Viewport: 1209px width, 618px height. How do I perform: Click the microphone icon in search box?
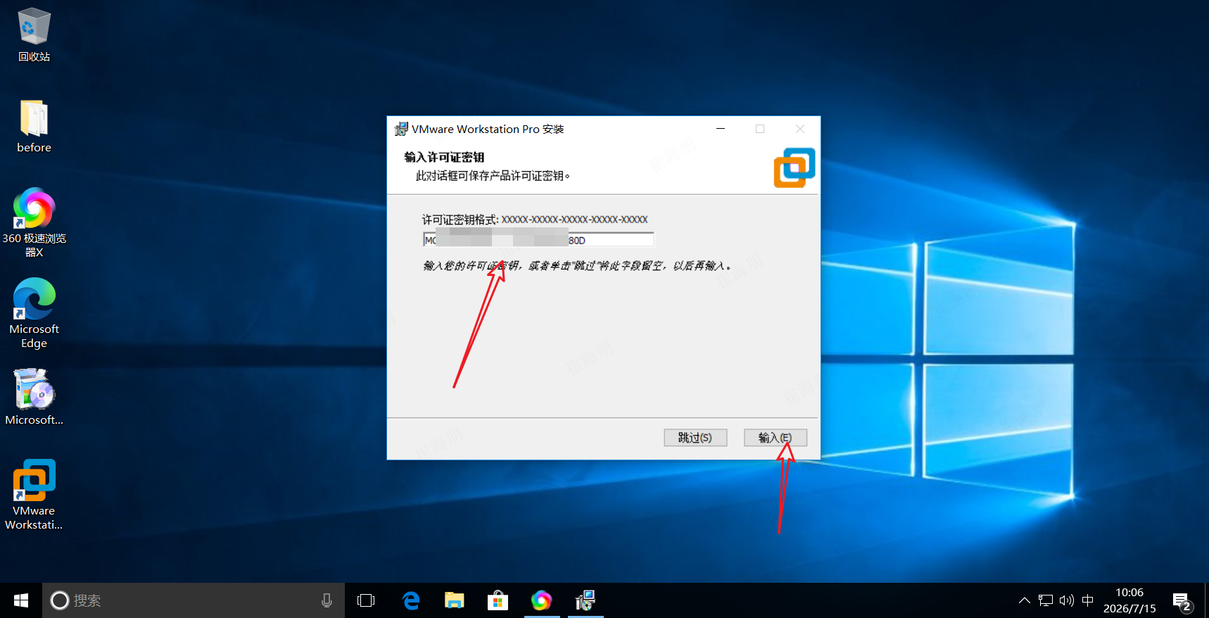tap(327, 600)
